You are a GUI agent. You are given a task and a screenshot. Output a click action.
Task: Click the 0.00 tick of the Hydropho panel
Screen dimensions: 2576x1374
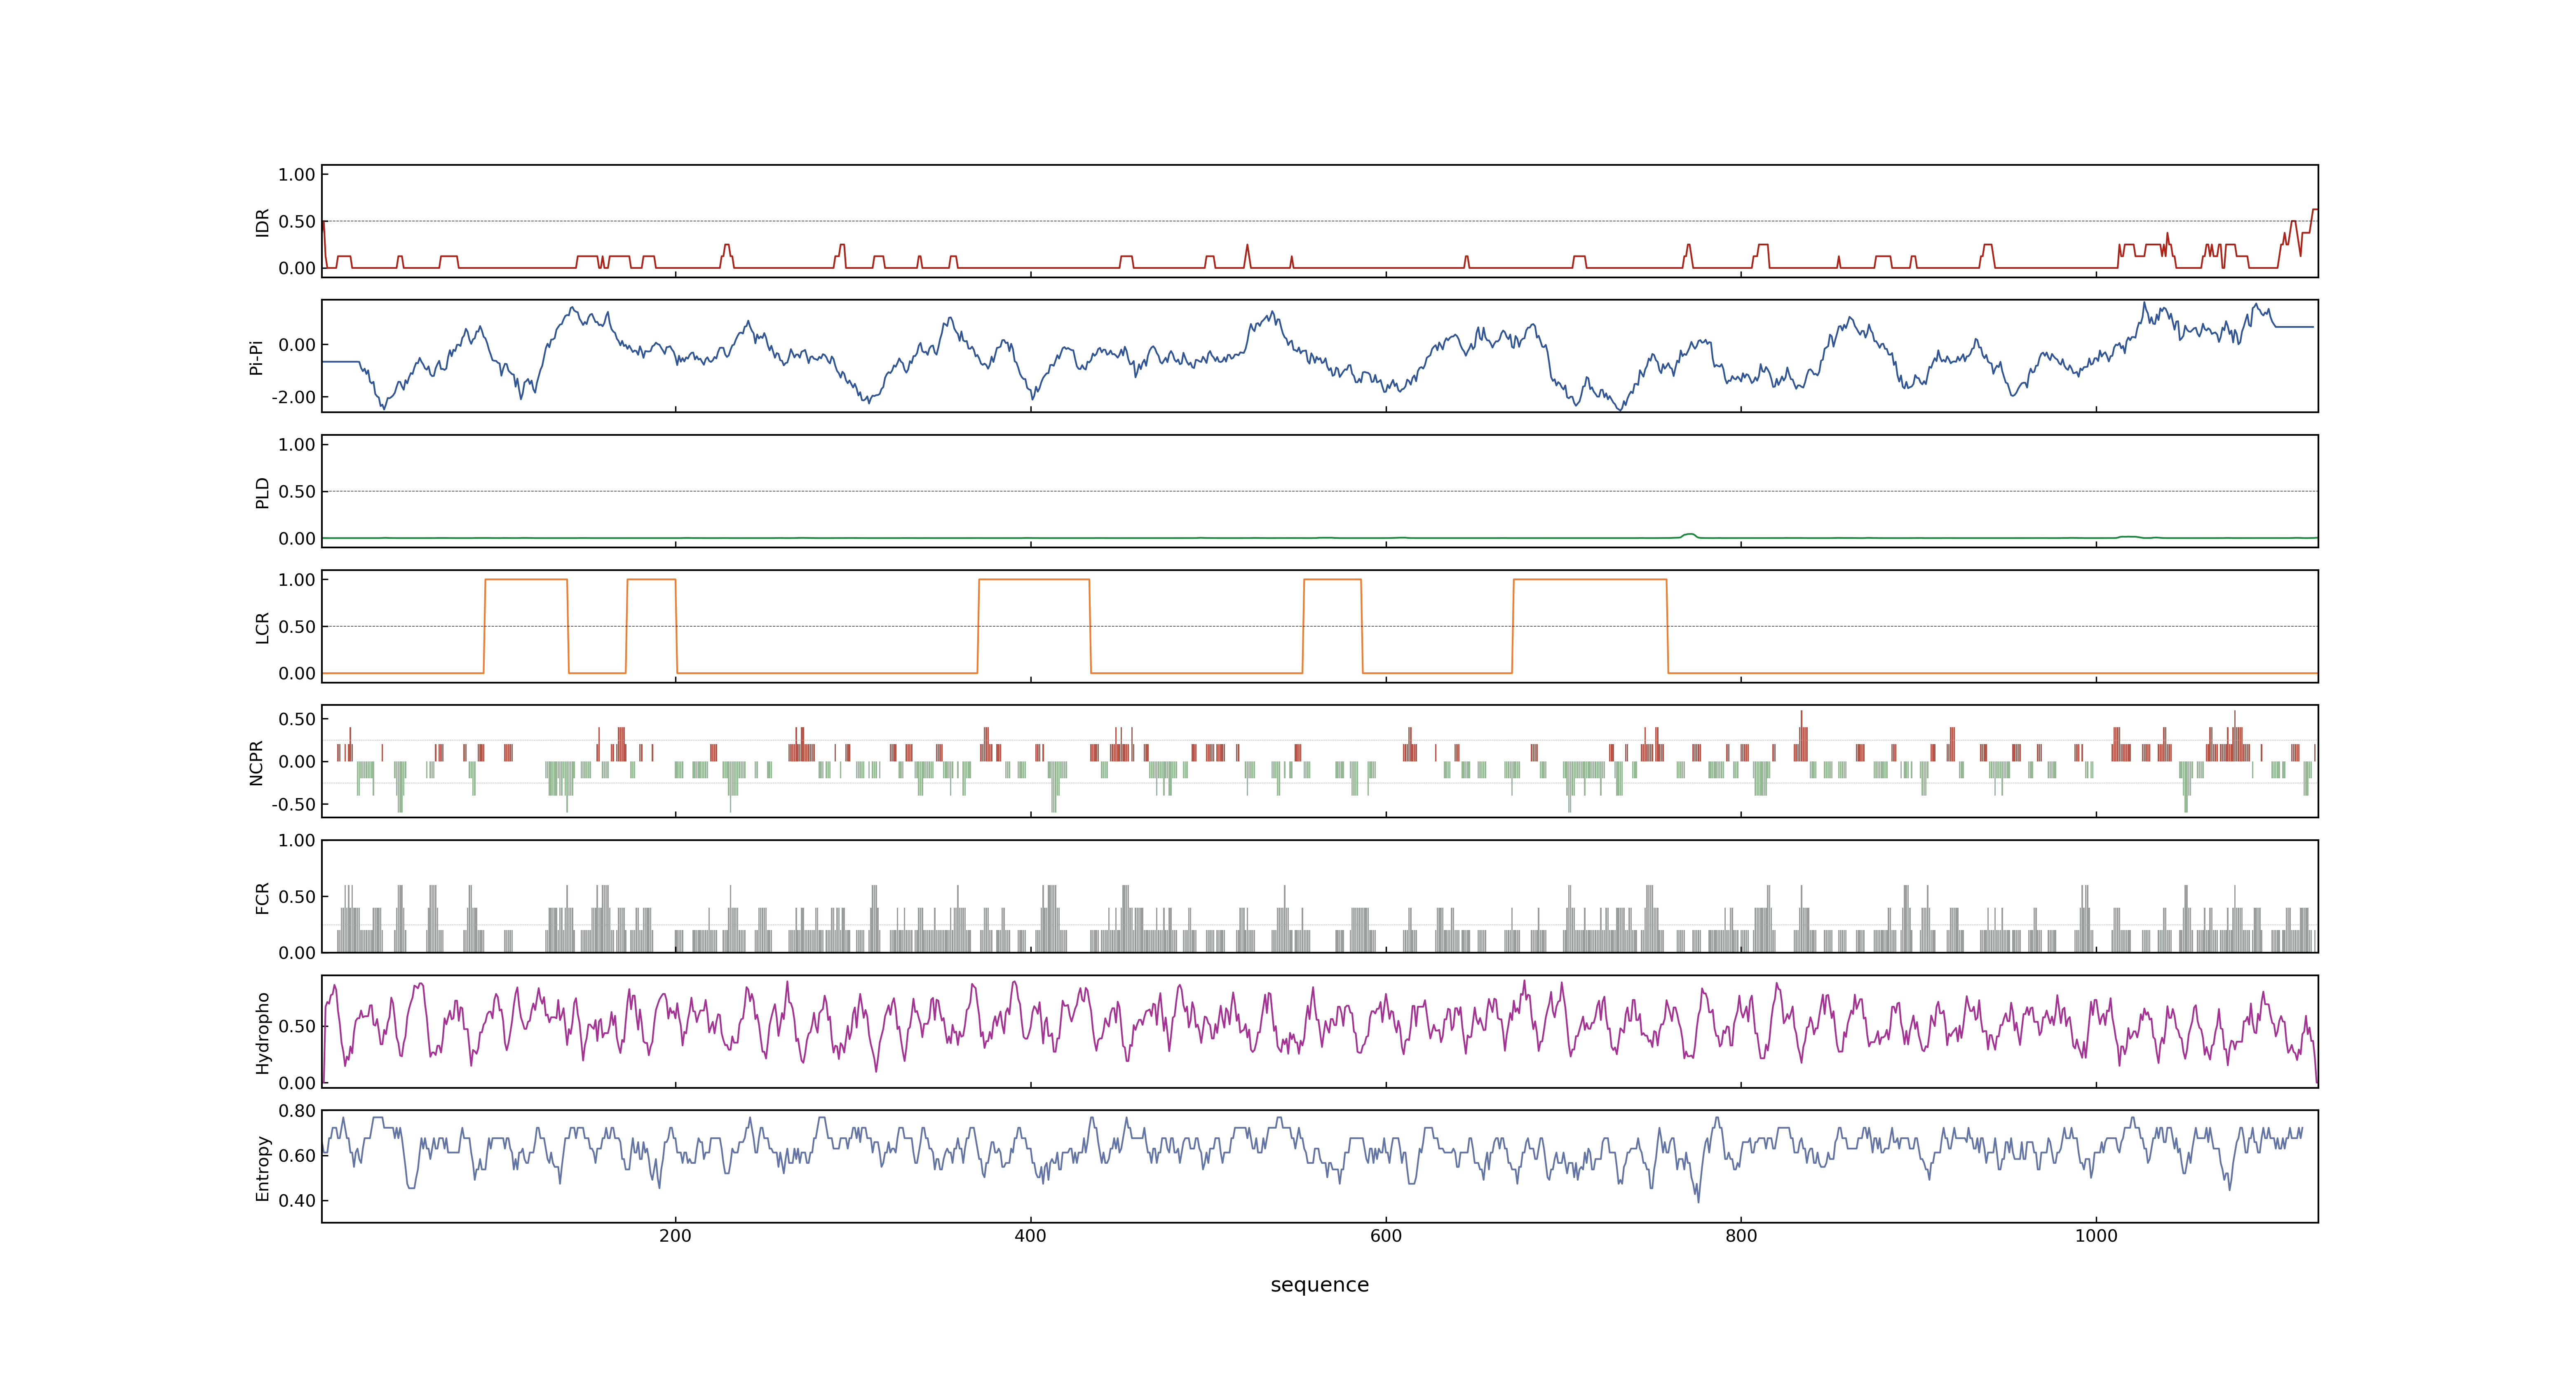pyautogui.click(x=297, y=1083)
